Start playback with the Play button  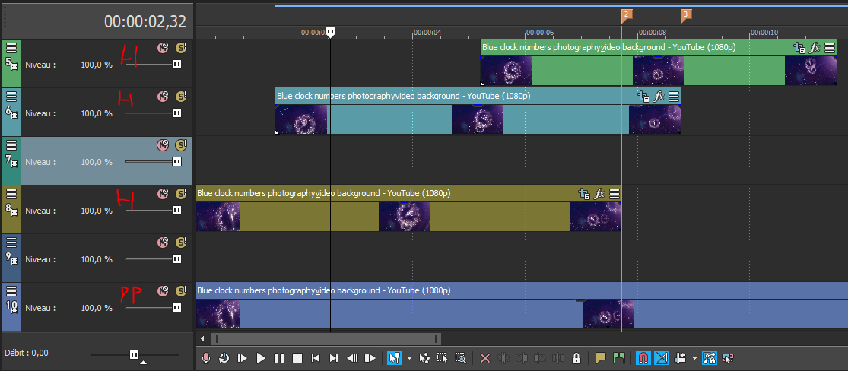[x=261, y=358]
